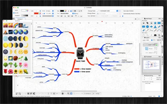Add a picture shape from panel
Viewport: 167px width, 104px height.
click(151, 23)
